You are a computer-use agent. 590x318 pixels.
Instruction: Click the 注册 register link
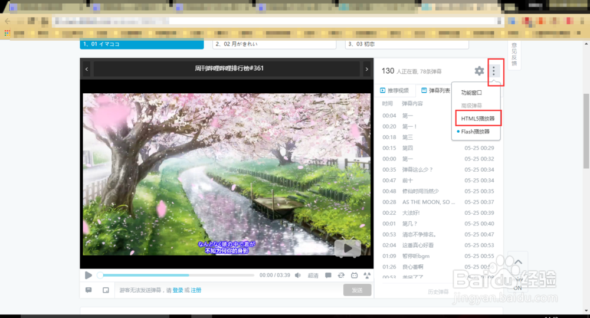[x=196, y=290]
